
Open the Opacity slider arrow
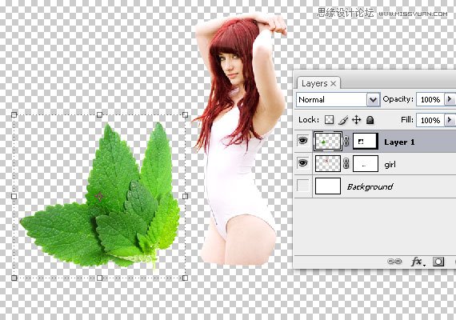click(x=450, y=99)
